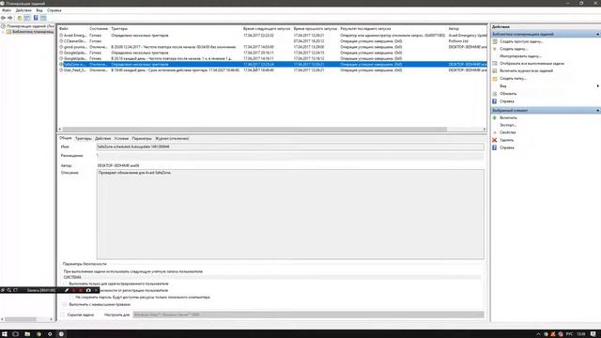Click the Forward arrow in the toolbar
The width and height of the screenshot is (601, 338).
coord(10,18)
